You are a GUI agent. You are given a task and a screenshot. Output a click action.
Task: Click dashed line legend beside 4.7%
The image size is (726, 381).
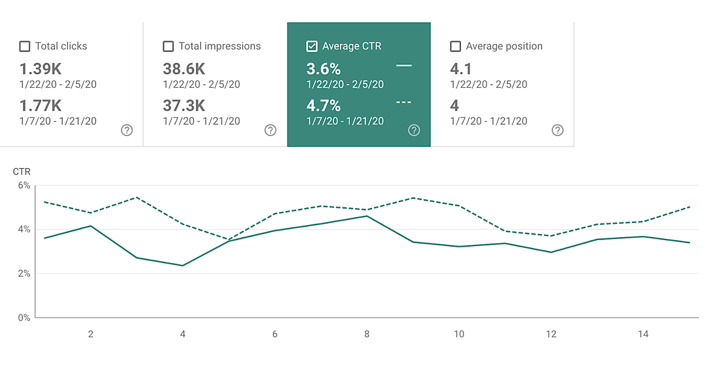(404, 102)
